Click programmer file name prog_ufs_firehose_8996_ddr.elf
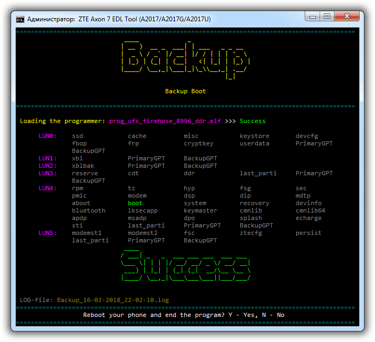 (165, 121)
